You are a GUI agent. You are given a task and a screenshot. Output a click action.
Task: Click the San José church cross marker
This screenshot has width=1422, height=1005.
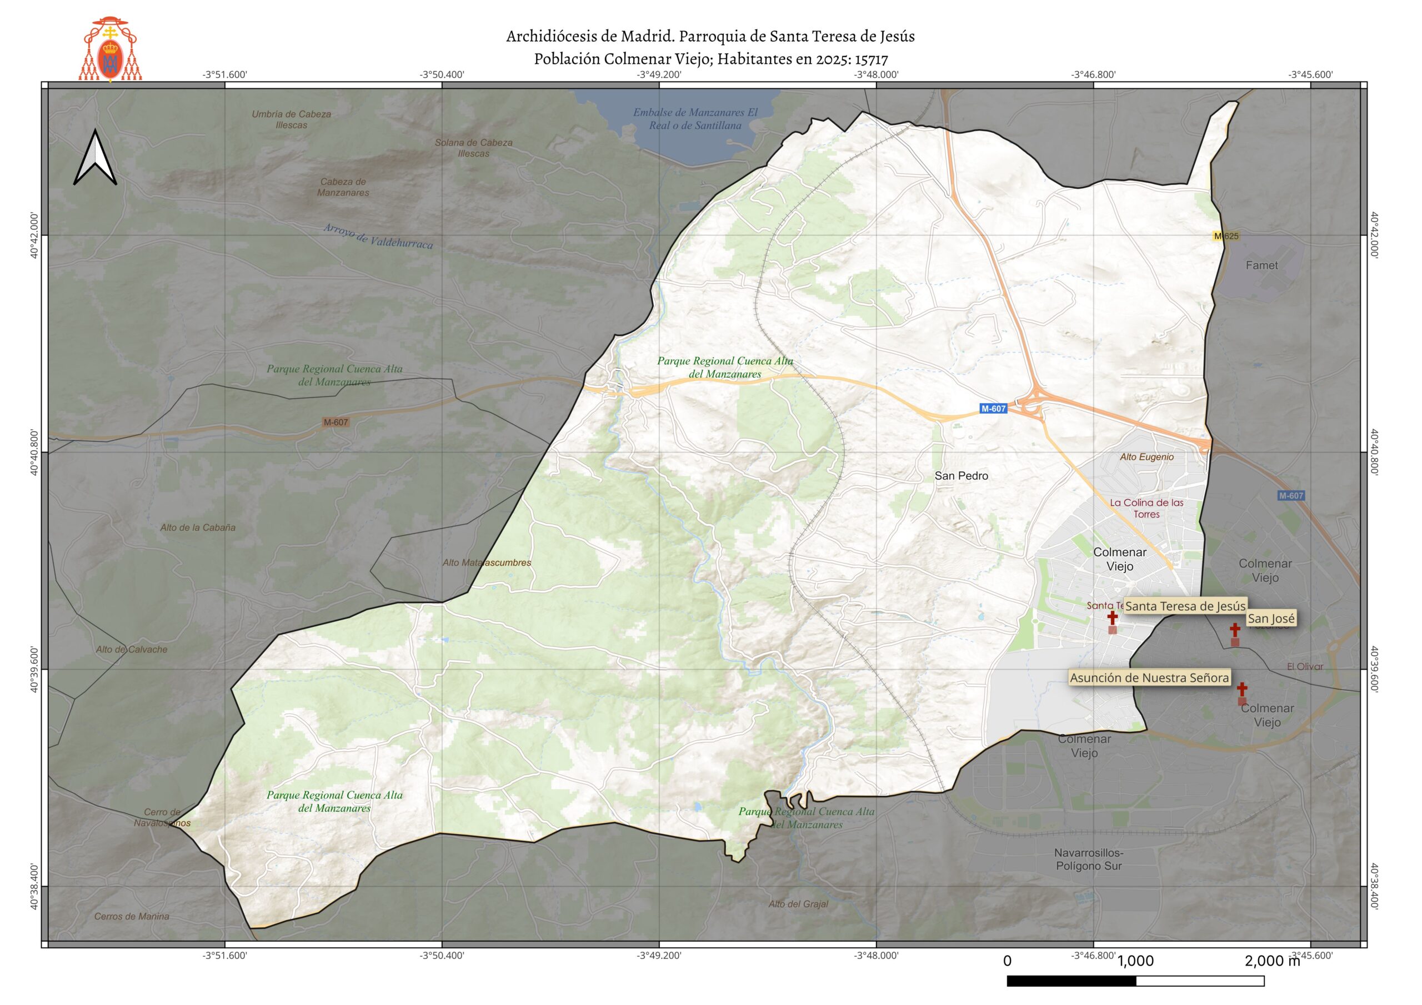1234,630
